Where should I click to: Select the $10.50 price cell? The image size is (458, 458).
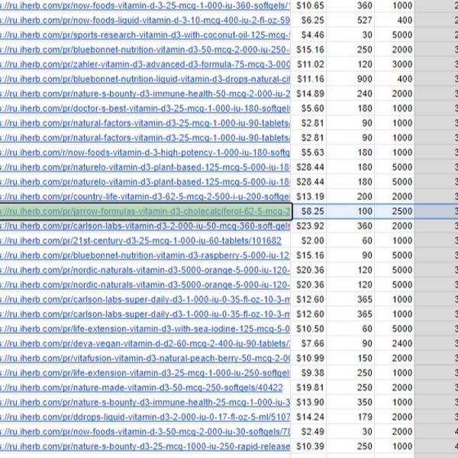(x=308, y=328)
